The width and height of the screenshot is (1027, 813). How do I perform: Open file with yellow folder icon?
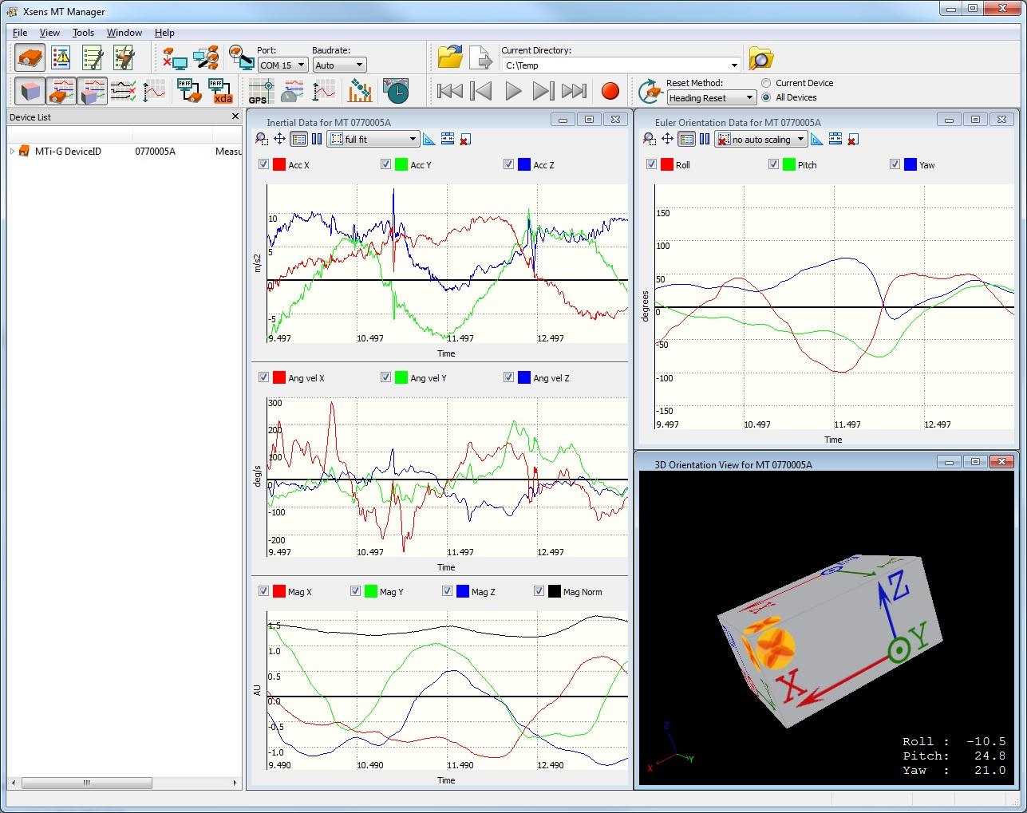click(451, 58)
